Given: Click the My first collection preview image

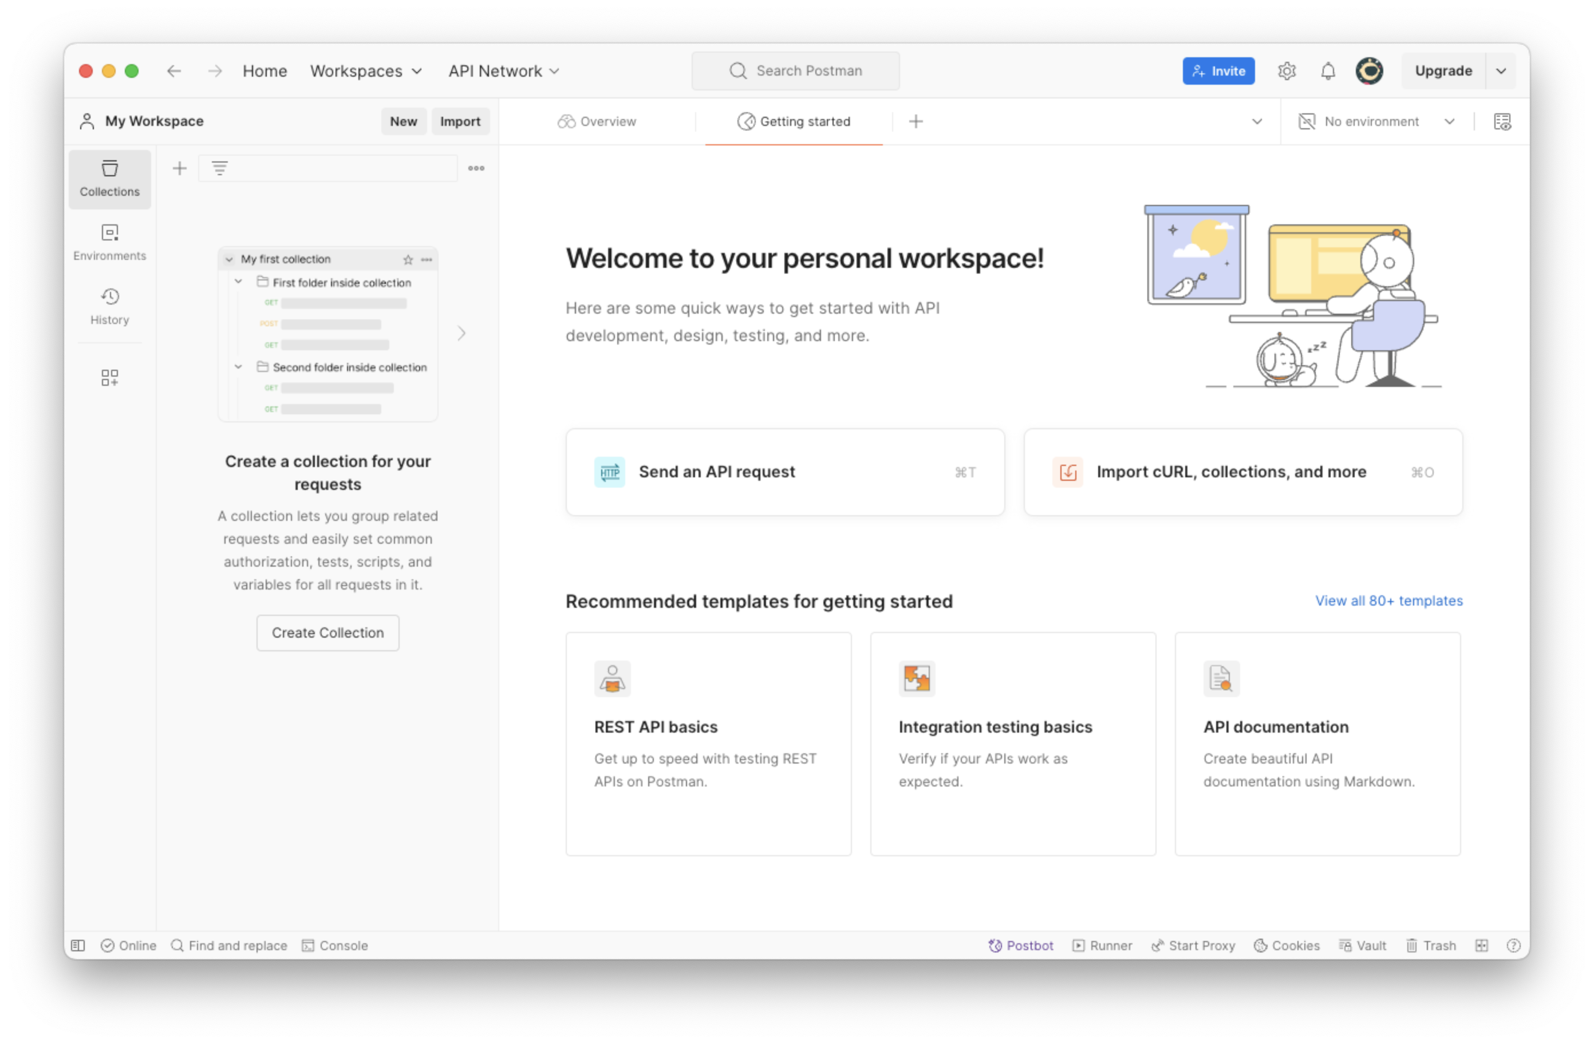Looking at the screenshot, I should tap(328, 334).
